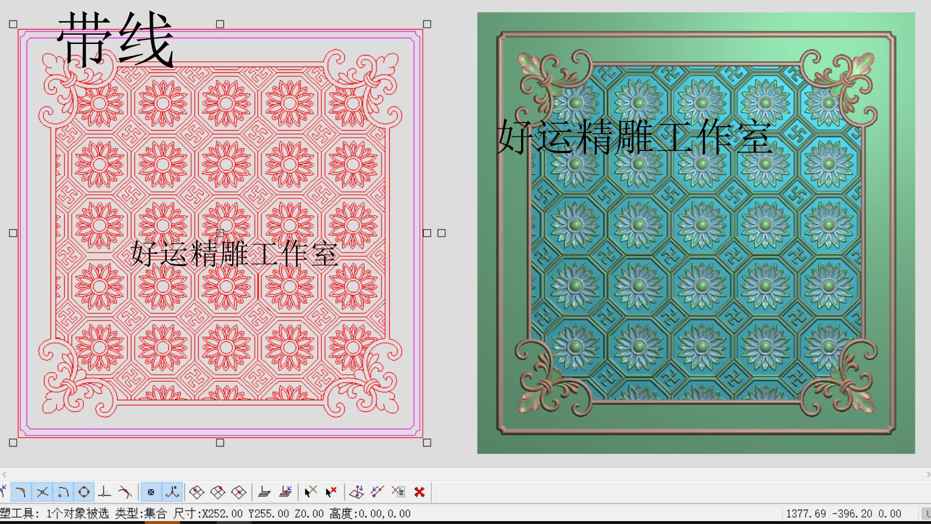This screenshot has height=524, width=931.
Task: Click the horizontal scrollbar left arrow
Action: click(x=4, y=474)
